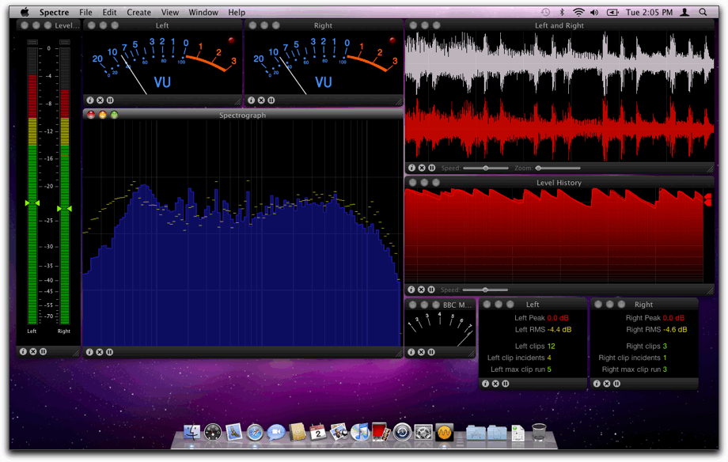Click 'Left Peak 0.0 dB' reading
728x462 pixels.
(541, 318)
